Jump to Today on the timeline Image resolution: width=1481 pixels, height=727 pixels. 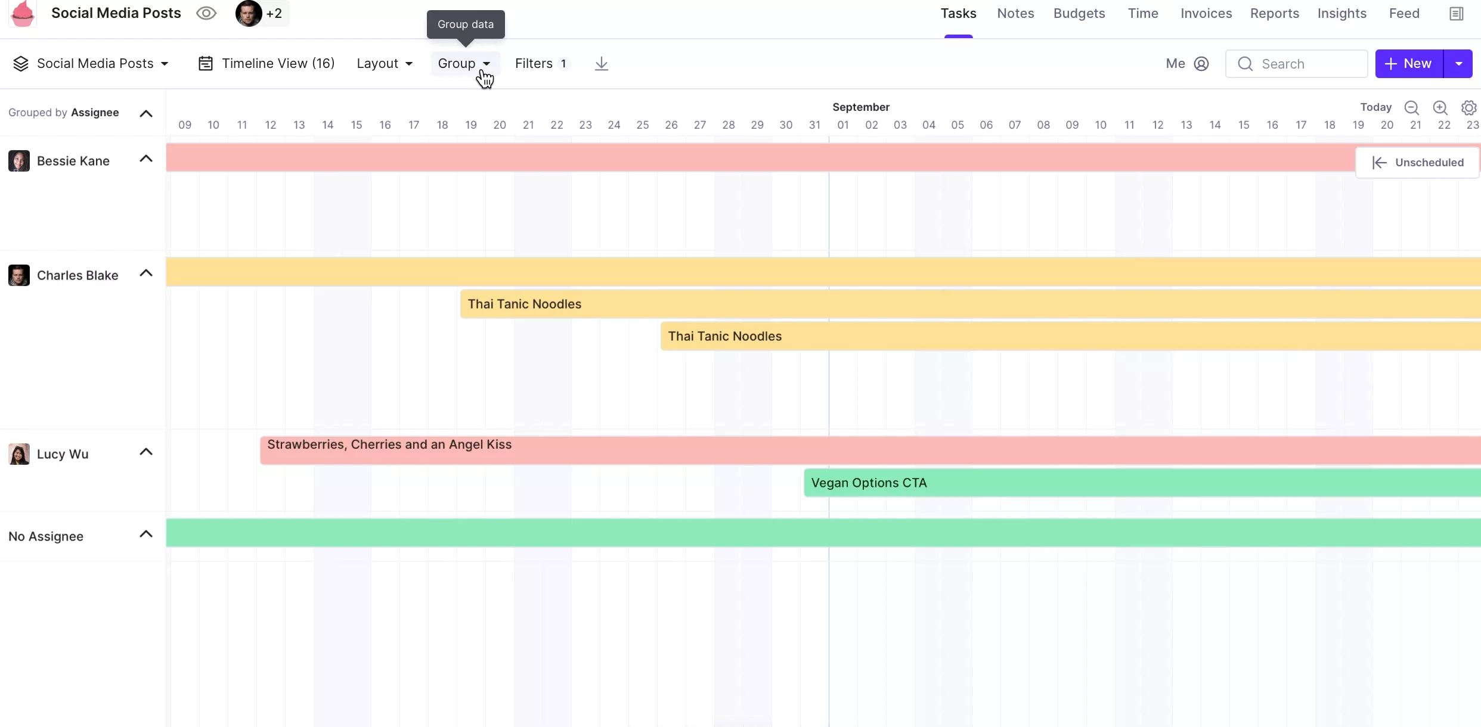(x=1375, y=107)
